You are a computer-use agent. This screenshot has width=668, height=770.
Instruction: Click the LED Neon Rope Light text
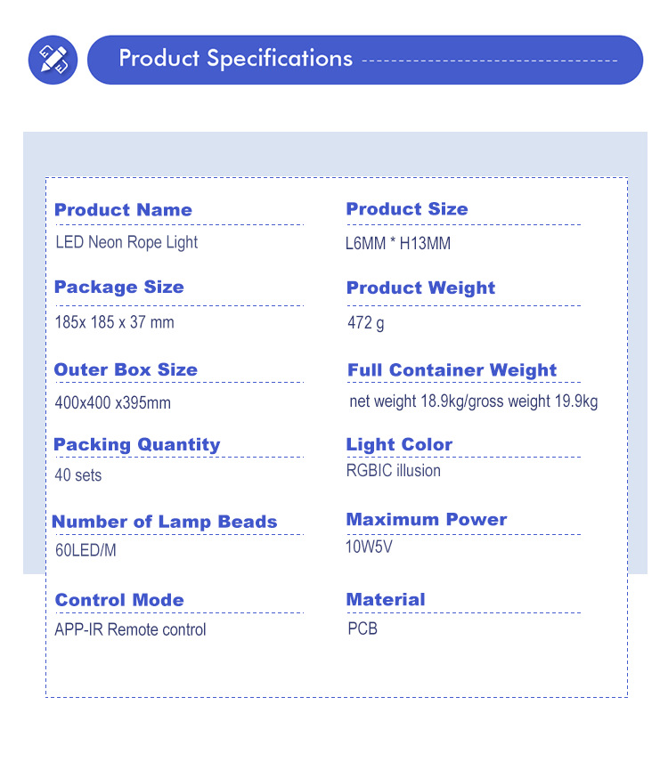click(x=126, y=242)
